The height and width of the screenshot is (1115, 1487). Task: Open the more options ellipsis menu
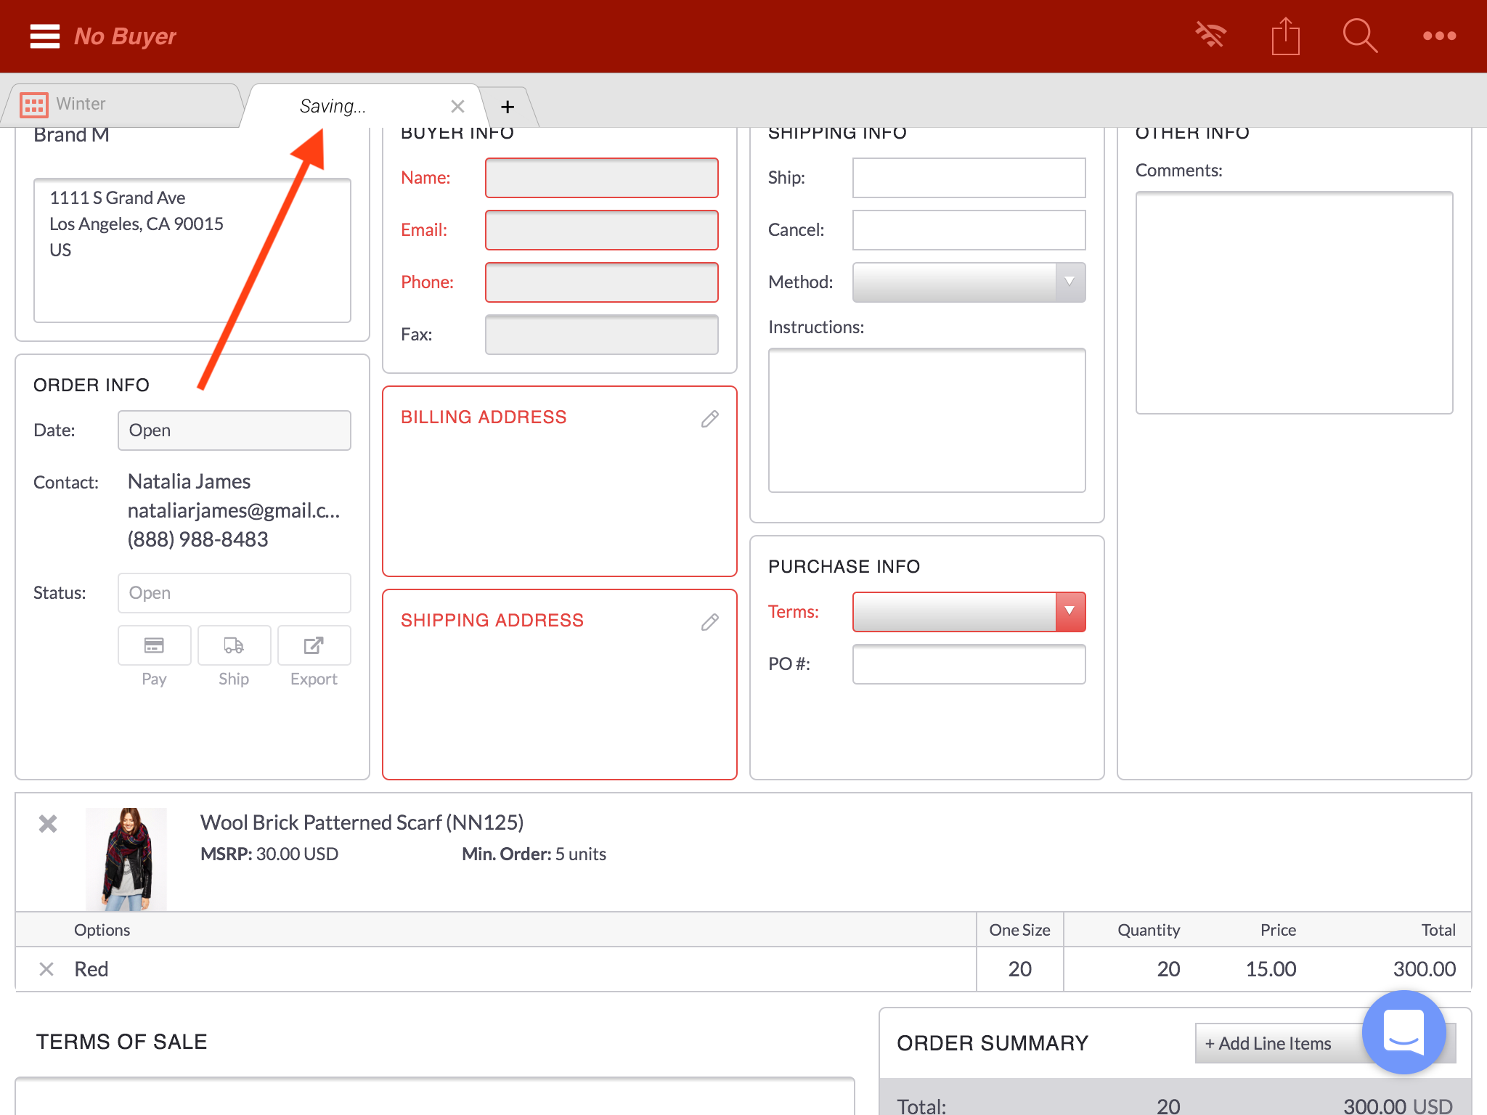coord(1439,36)
